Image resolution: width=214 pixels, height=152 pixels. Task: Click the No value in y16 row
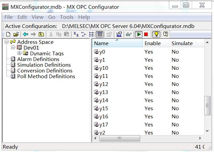pyautogui.click(x=175, y=117)
